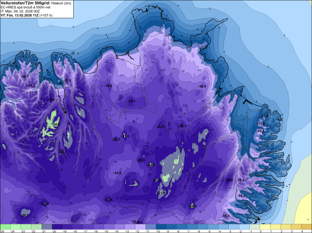The height and width of the screenshot is (233, 312).
Task: Click the legend swatch starting at -24
Action: [x=16, y=227]
